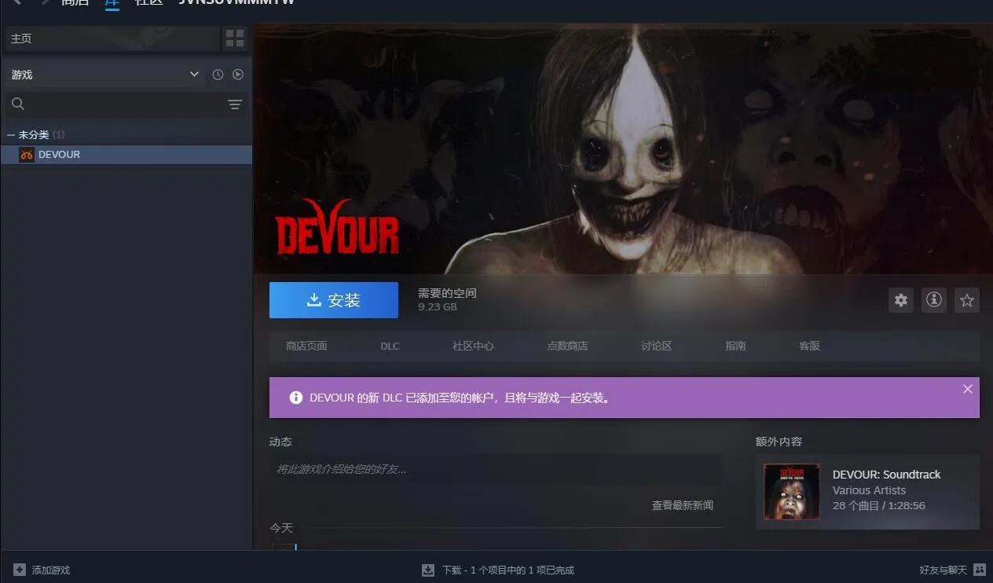The height and width of the screenshot is (583, 993).
Task: Open the advanced filter options icon
Action: [235, 104]
